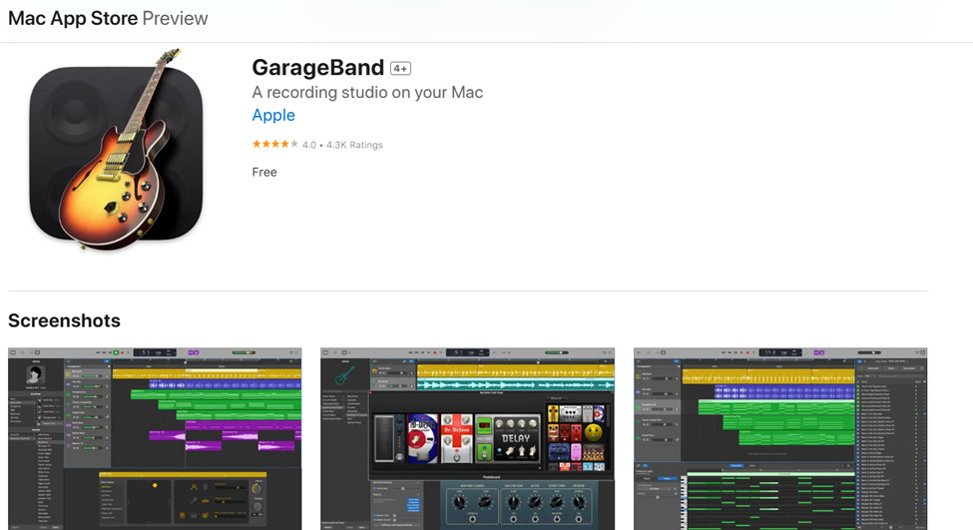
Task: Click the Mac App Store header link
Action: pos(73,19)
